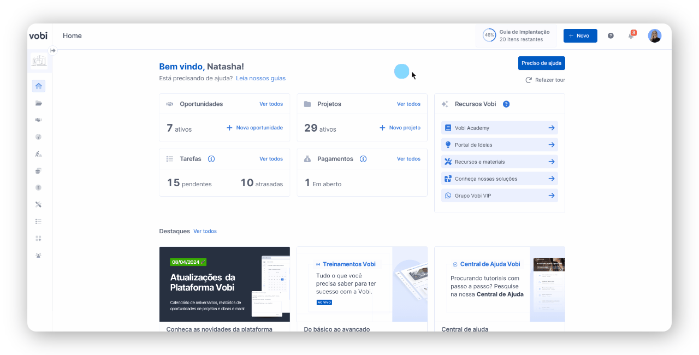Open the help question mark icon in header
This screenshot has height=355, width=699.
pos(611,36)
